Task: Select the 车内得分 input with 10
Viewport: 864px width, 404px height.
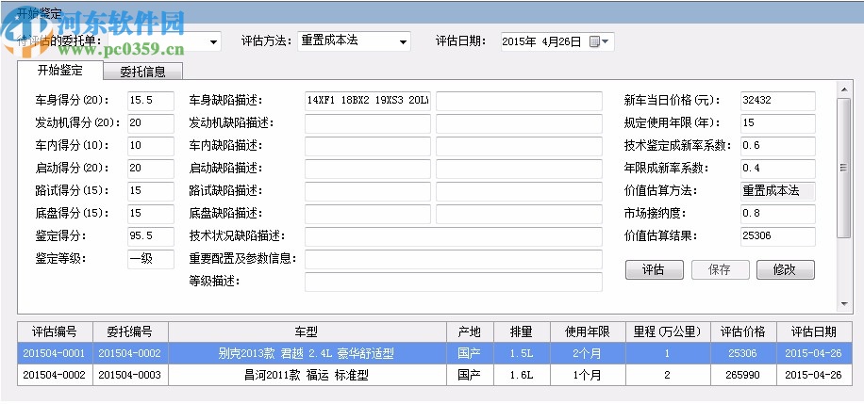Action: [150, 146]
